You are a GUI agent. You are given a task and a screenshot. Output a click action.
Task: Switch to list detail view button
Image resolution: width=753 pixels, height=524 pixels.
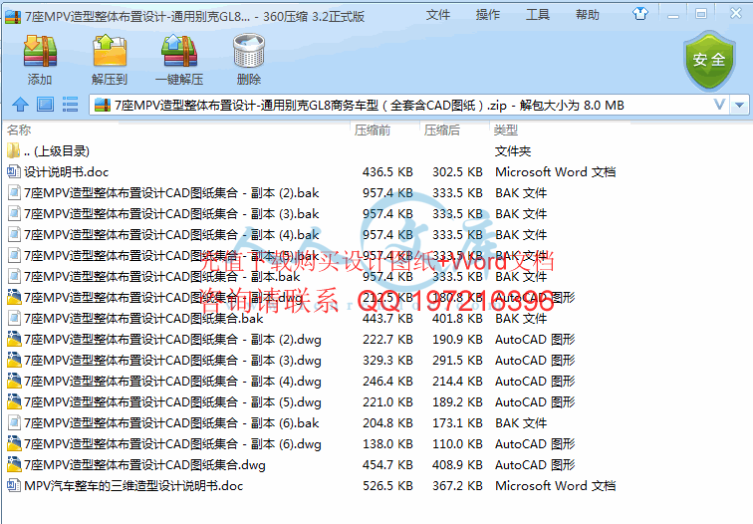[70, 105]
